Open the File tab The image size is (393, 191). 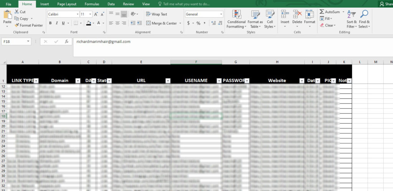point(8,4)
